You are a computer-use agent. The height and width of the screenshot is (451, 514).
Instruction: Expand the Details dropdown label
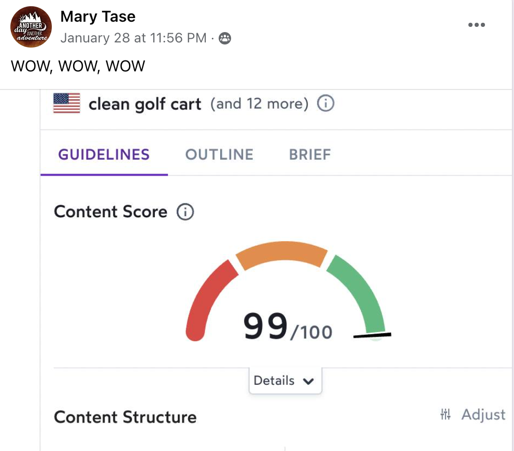click(274, 381)
